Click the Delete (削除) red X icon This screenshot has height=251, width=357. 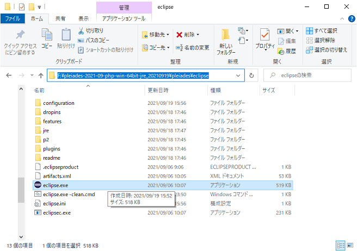180,35
